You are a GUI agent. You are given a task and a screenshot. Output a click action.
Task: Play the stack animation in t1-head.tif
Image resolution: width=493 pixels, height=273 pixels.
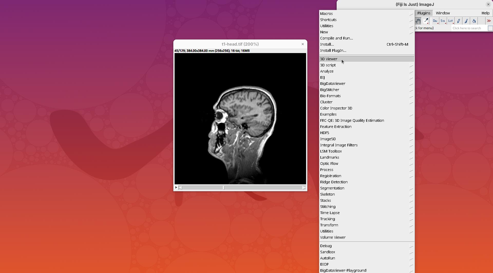click(176, 188)
